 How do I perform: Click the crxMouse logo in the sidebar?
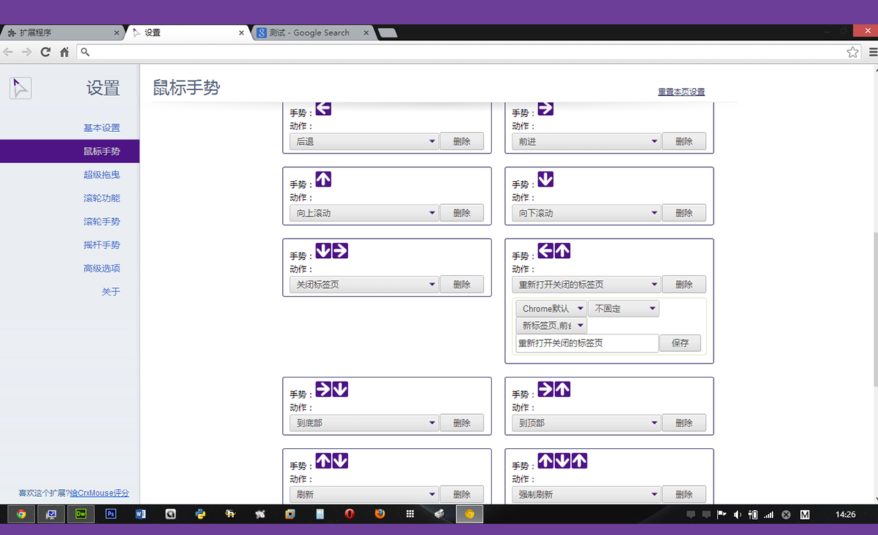20,87
